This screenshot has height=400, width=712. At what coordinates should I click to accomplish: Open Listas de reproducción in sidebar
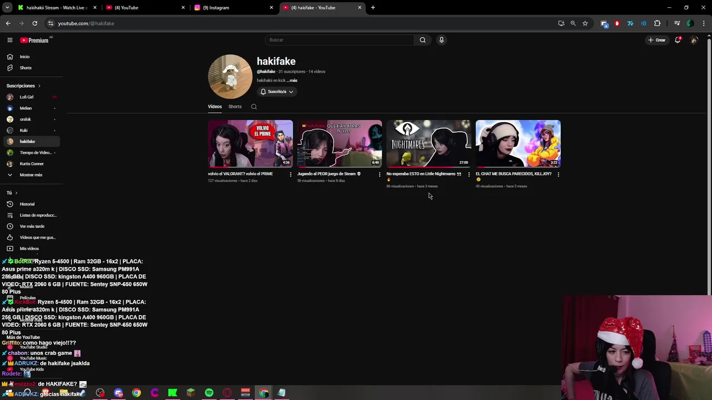[x=31, y=215]
